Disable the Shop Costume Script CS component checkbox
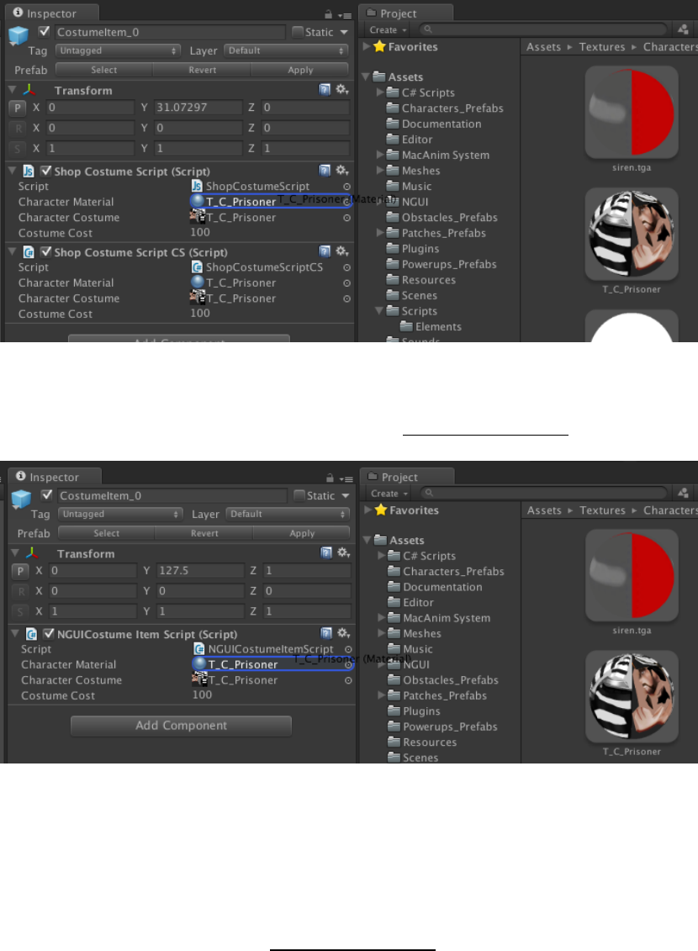The height and width of the screenshot is (951, 698). (x=45, y=251)
